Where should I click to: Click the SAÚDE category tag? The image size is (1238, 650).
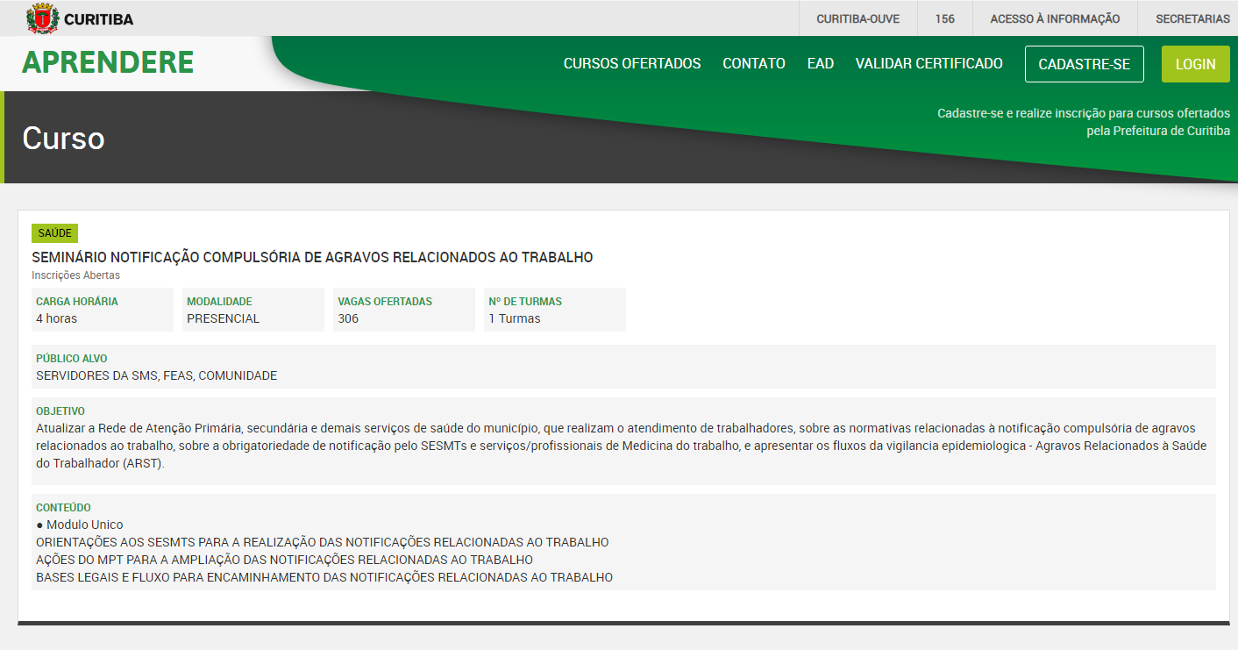click(x=54, y=233)
